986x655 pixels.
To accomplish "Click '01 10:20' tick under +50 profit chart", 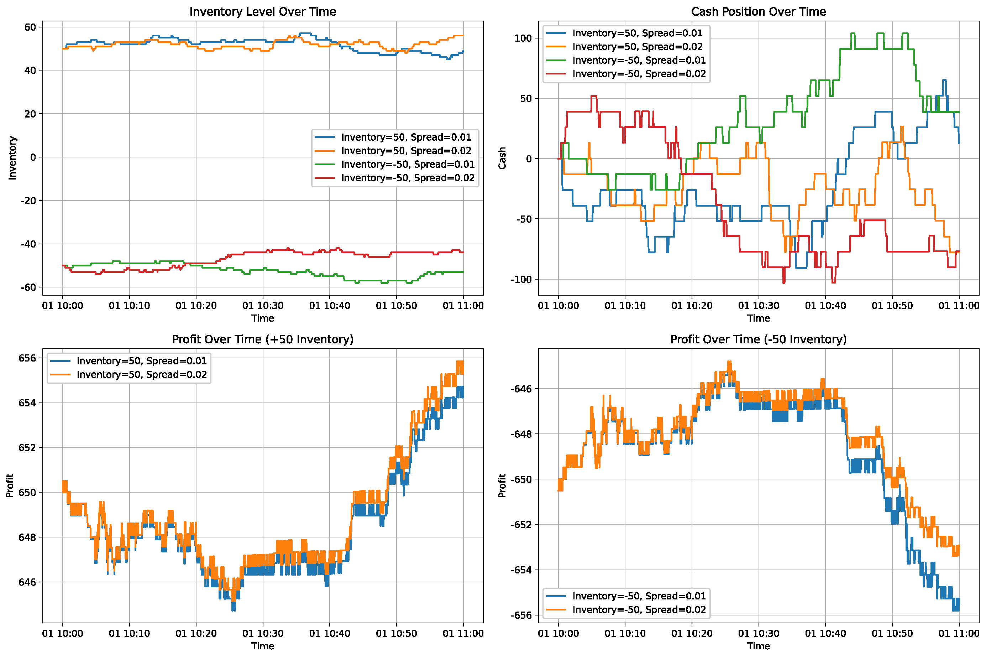I will pos(196,633).
